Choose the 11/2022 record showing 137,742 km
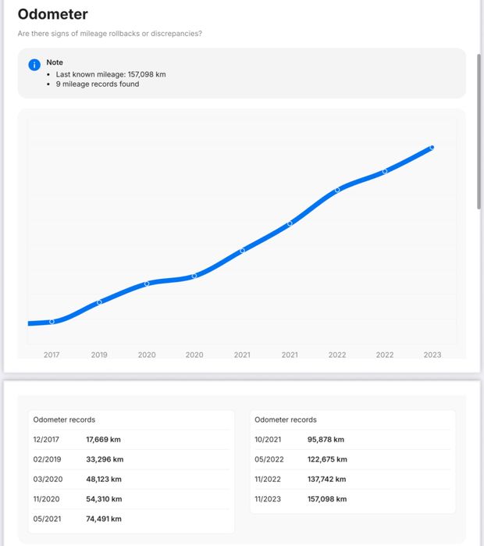484x546 pixels. [x=351, y=479]
